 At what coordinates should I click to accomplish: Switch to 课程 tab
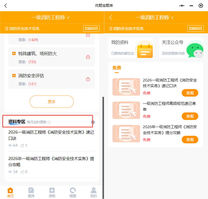point(52,192)
